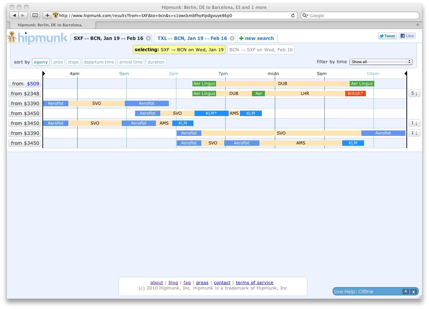Switch to TXL ↔ BCN search tab
Image resolution: width=429 pixels, height=309 pixels.
coord(192,38)
